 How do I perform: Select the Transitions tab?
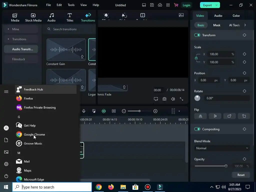pos(88,17)
